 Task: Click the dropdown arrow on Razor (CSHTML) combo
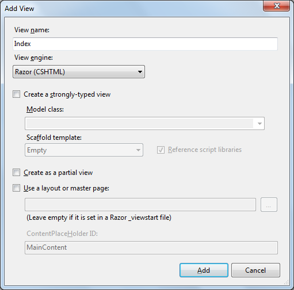140,72
